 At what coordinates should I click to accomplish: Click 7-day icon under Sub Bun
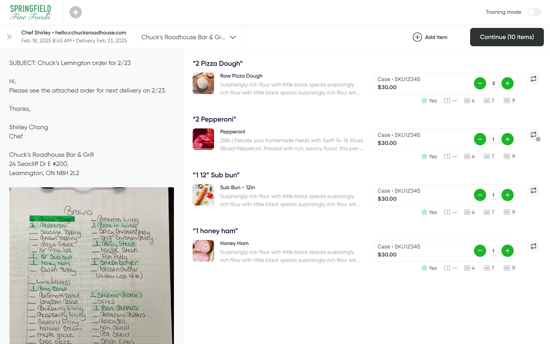pyautogui.click(x=447, y=212)
